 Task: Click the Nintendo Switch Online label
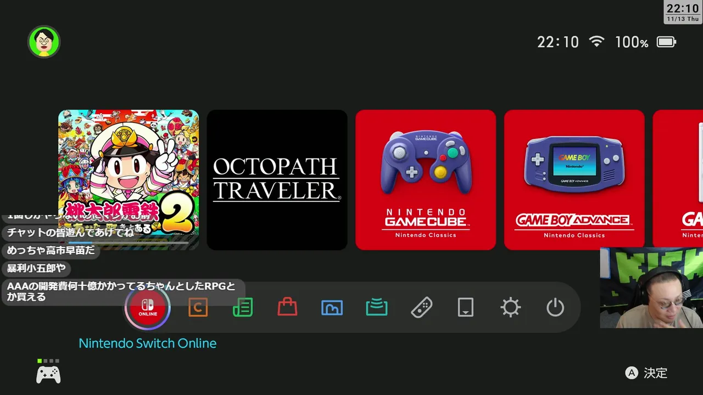pos(148,343)
